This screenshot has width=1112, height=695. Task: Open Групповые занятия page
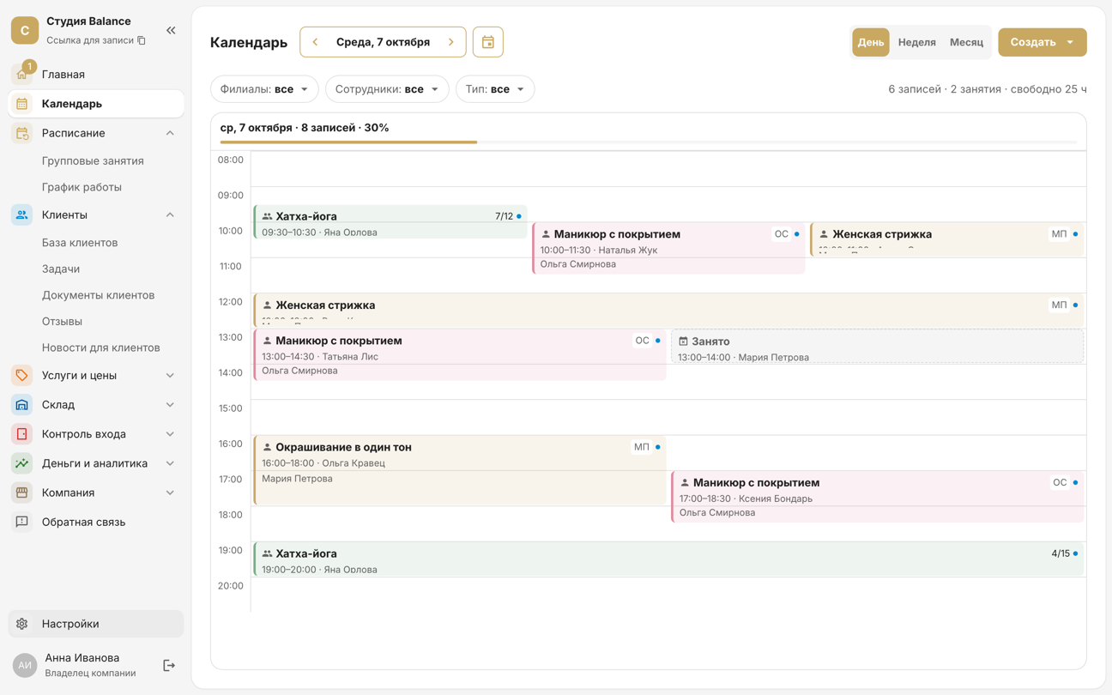click(x=93, y=160)
